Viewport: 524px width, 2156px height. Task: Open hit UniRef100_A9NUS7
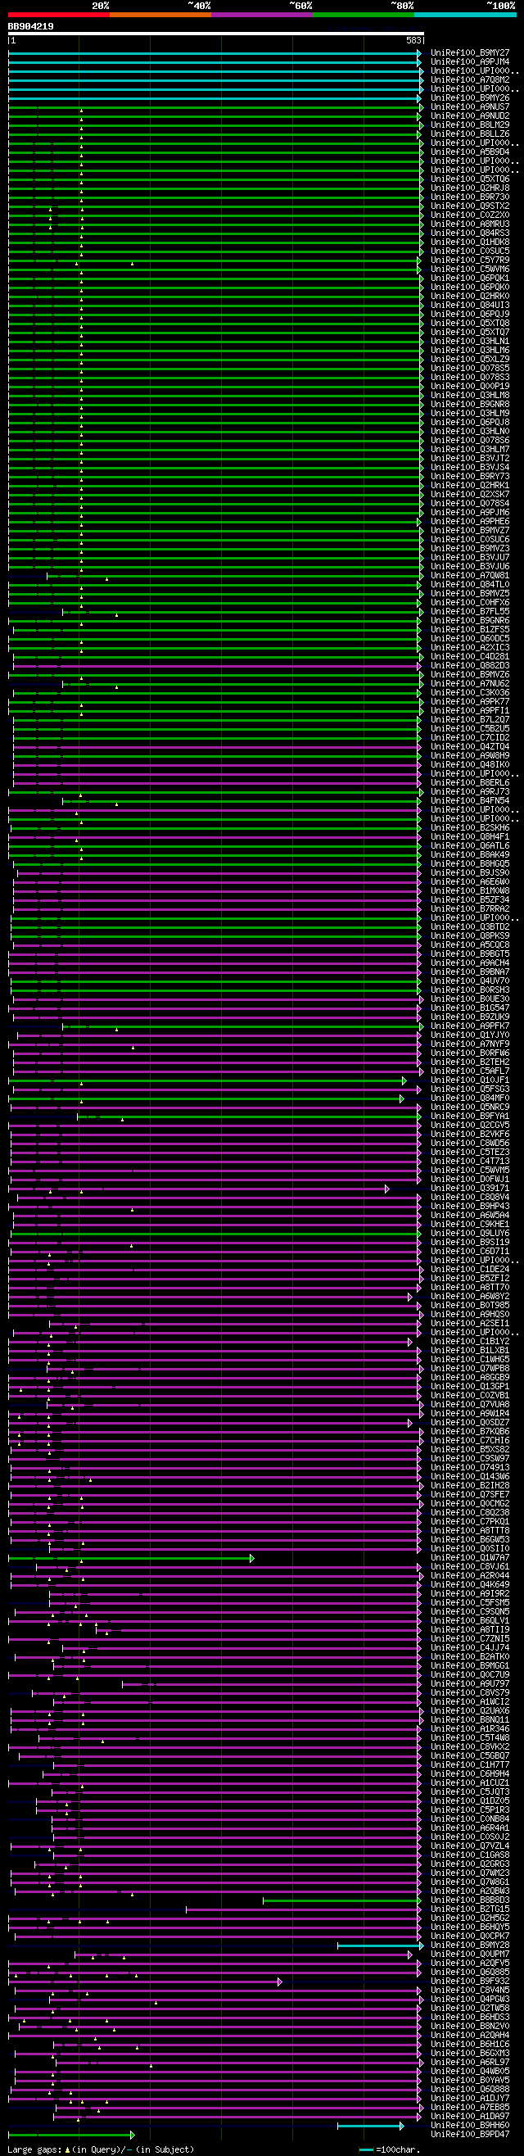[x=471, y=107]
